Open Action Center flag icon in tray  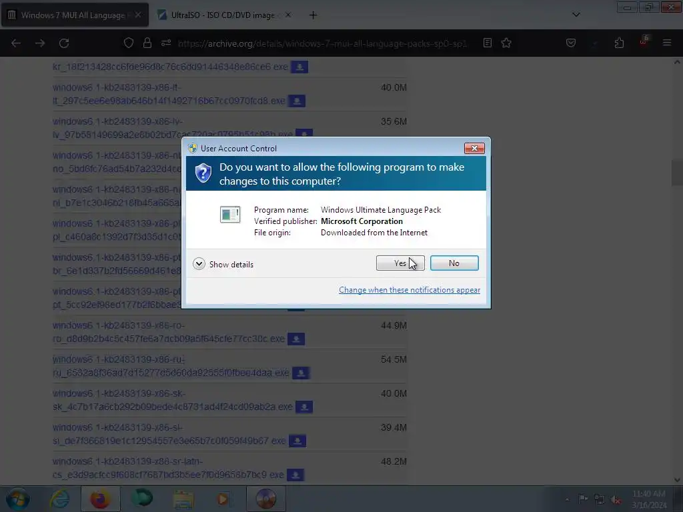[x=583, y=499]
